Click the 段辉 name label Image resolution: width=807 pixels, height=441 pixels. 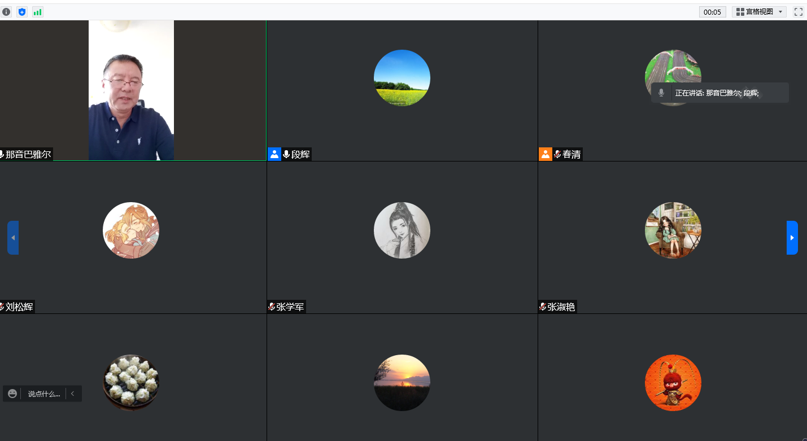(300, 154)
